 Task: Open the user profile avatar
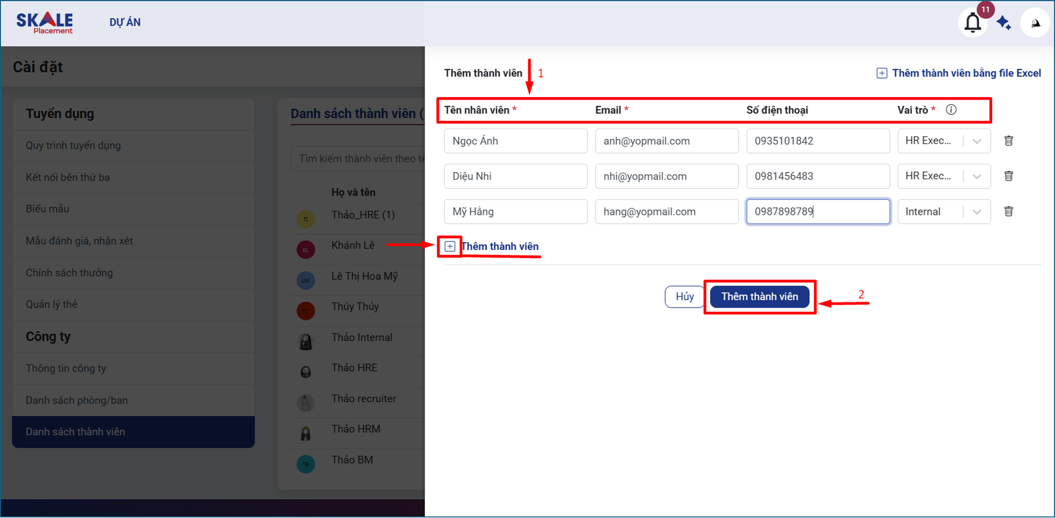pos(1035,23)
